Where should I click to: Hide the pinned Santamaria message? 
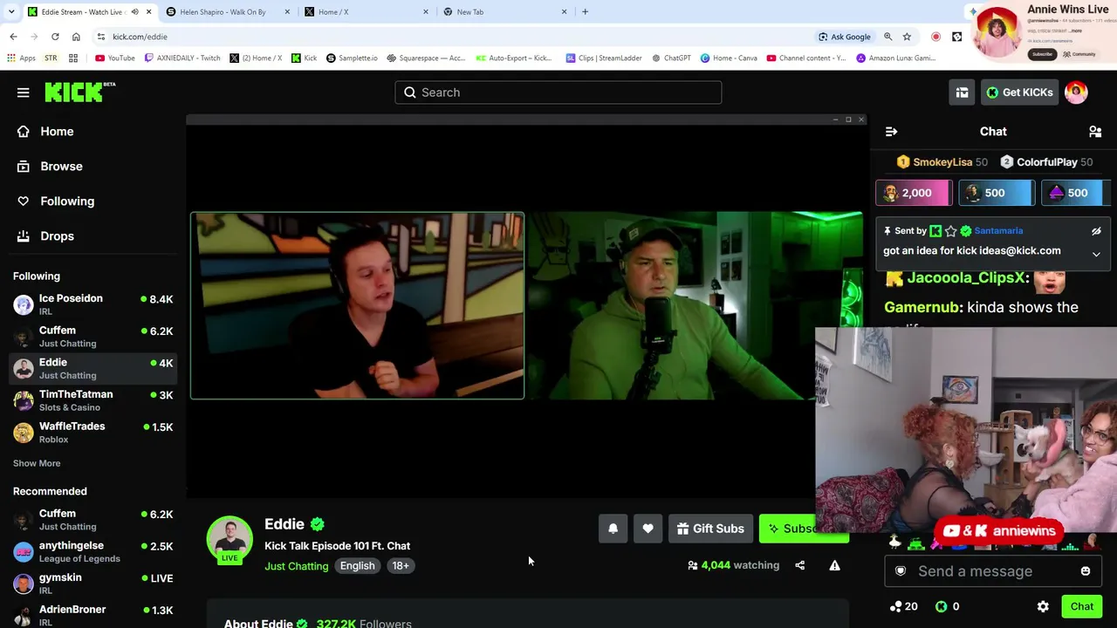1096,231
